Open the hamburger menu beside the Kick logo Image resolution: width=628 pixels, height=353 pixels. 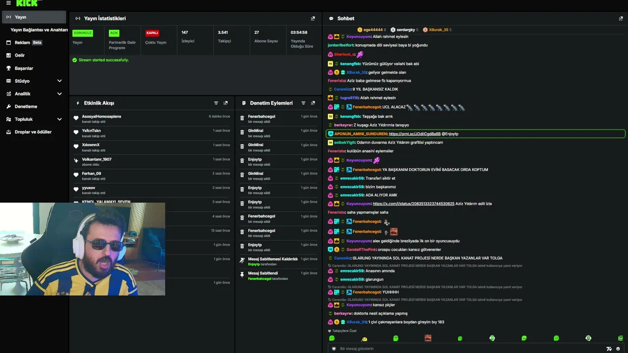(8, 3)
